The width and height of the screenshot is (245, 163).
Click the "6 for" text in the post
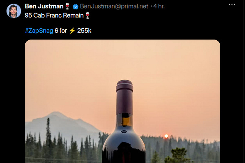(60, 31)
